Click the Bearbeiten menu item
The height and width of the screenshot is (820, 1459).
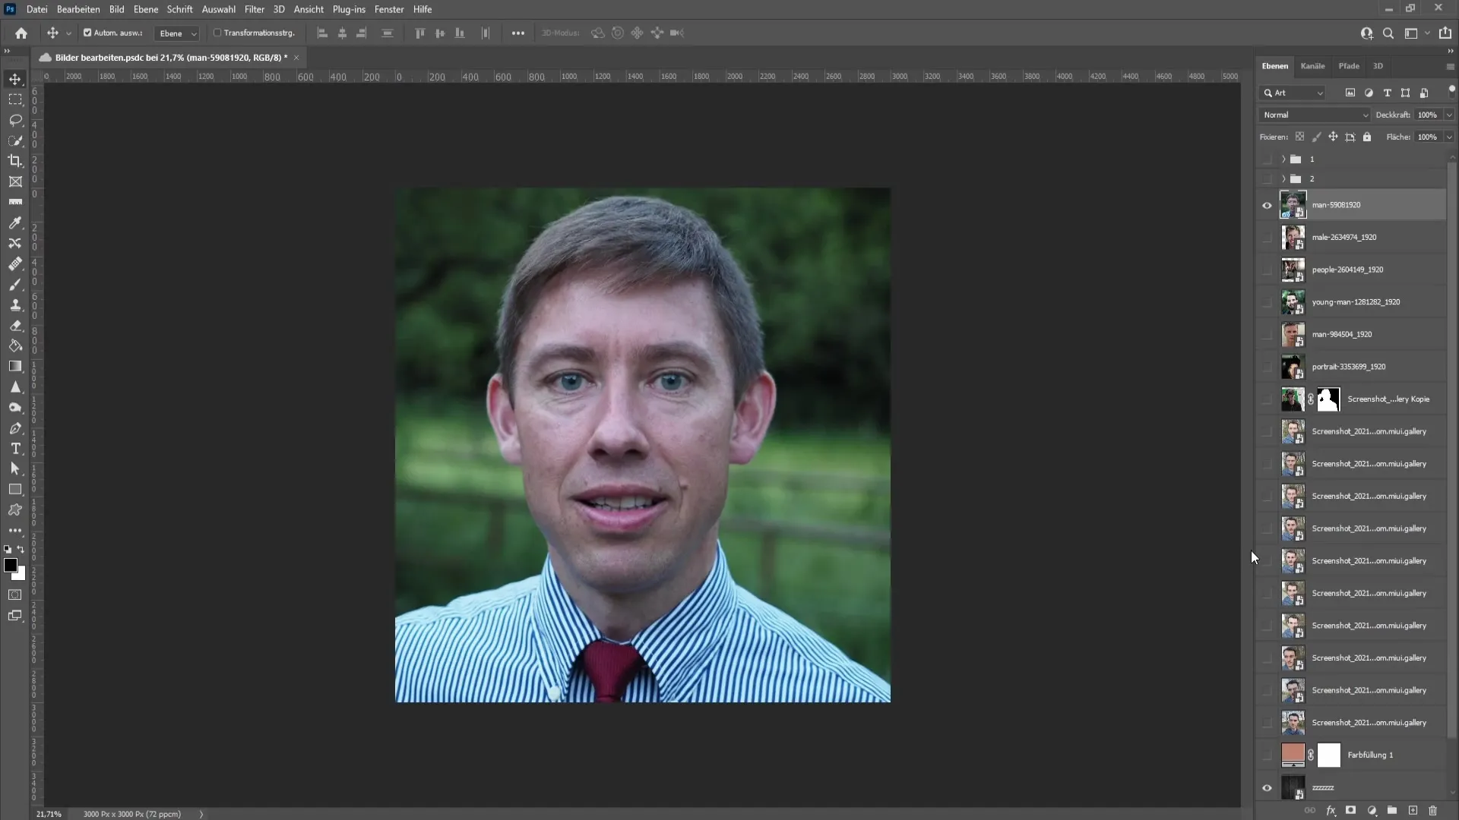[x=78, y=9]
